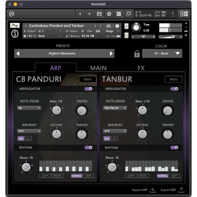Solo the Tanbur layer

point(173,79)
